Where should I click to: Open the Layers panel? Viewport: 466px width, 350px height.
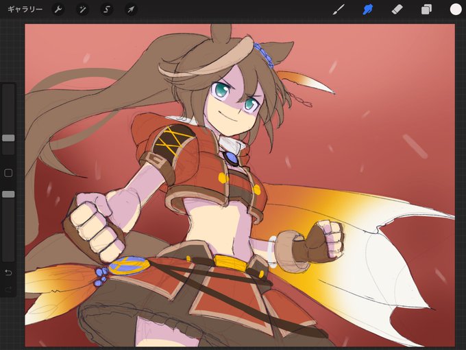426,10
